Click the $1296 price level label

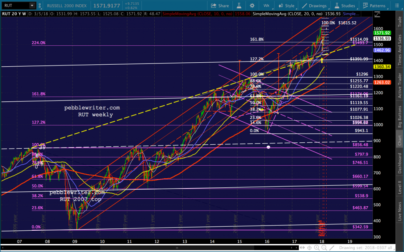pyautogui.click(x=362, y=74)
